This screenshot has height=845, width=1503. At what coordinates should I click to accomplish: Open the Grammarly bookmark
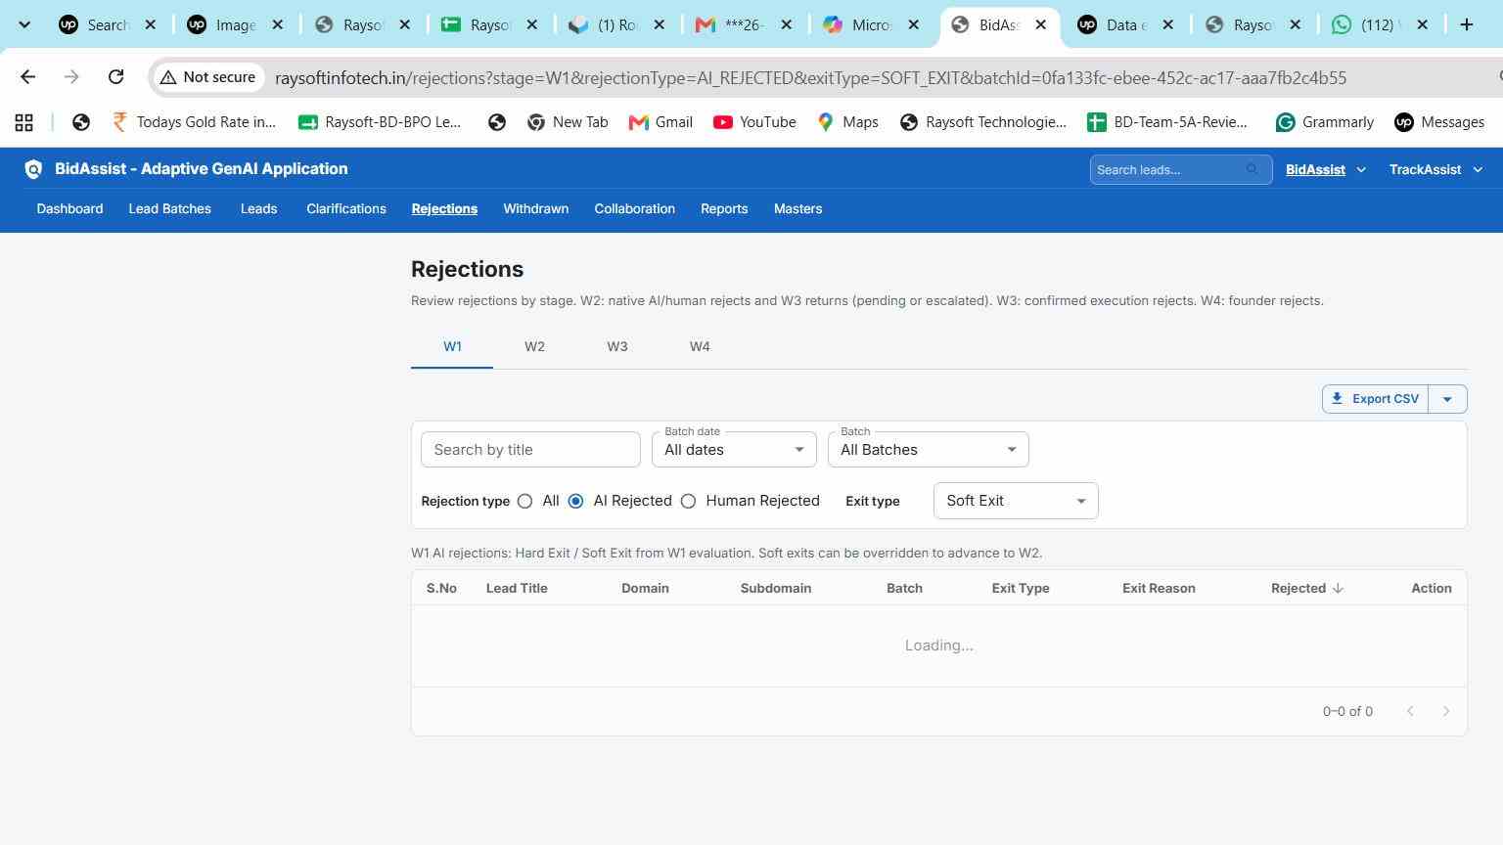tap(1325, 122)
